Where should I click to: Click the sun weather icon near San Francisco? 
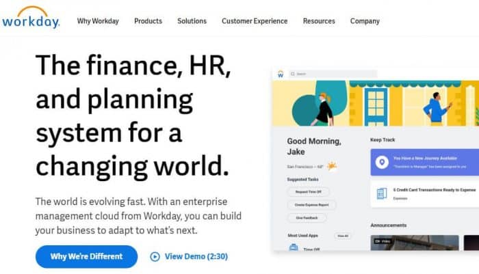click(x=332, y=166)
